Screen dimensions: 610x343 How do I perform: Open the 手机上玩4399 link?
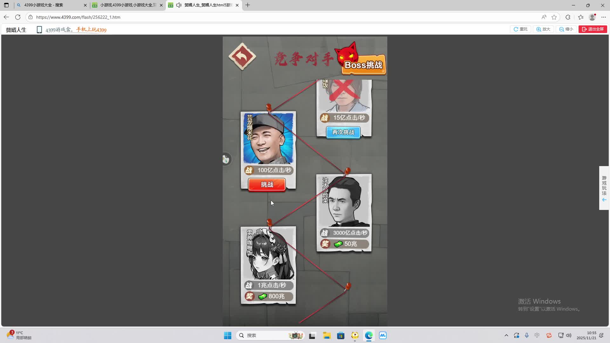[x=91, y=30]
